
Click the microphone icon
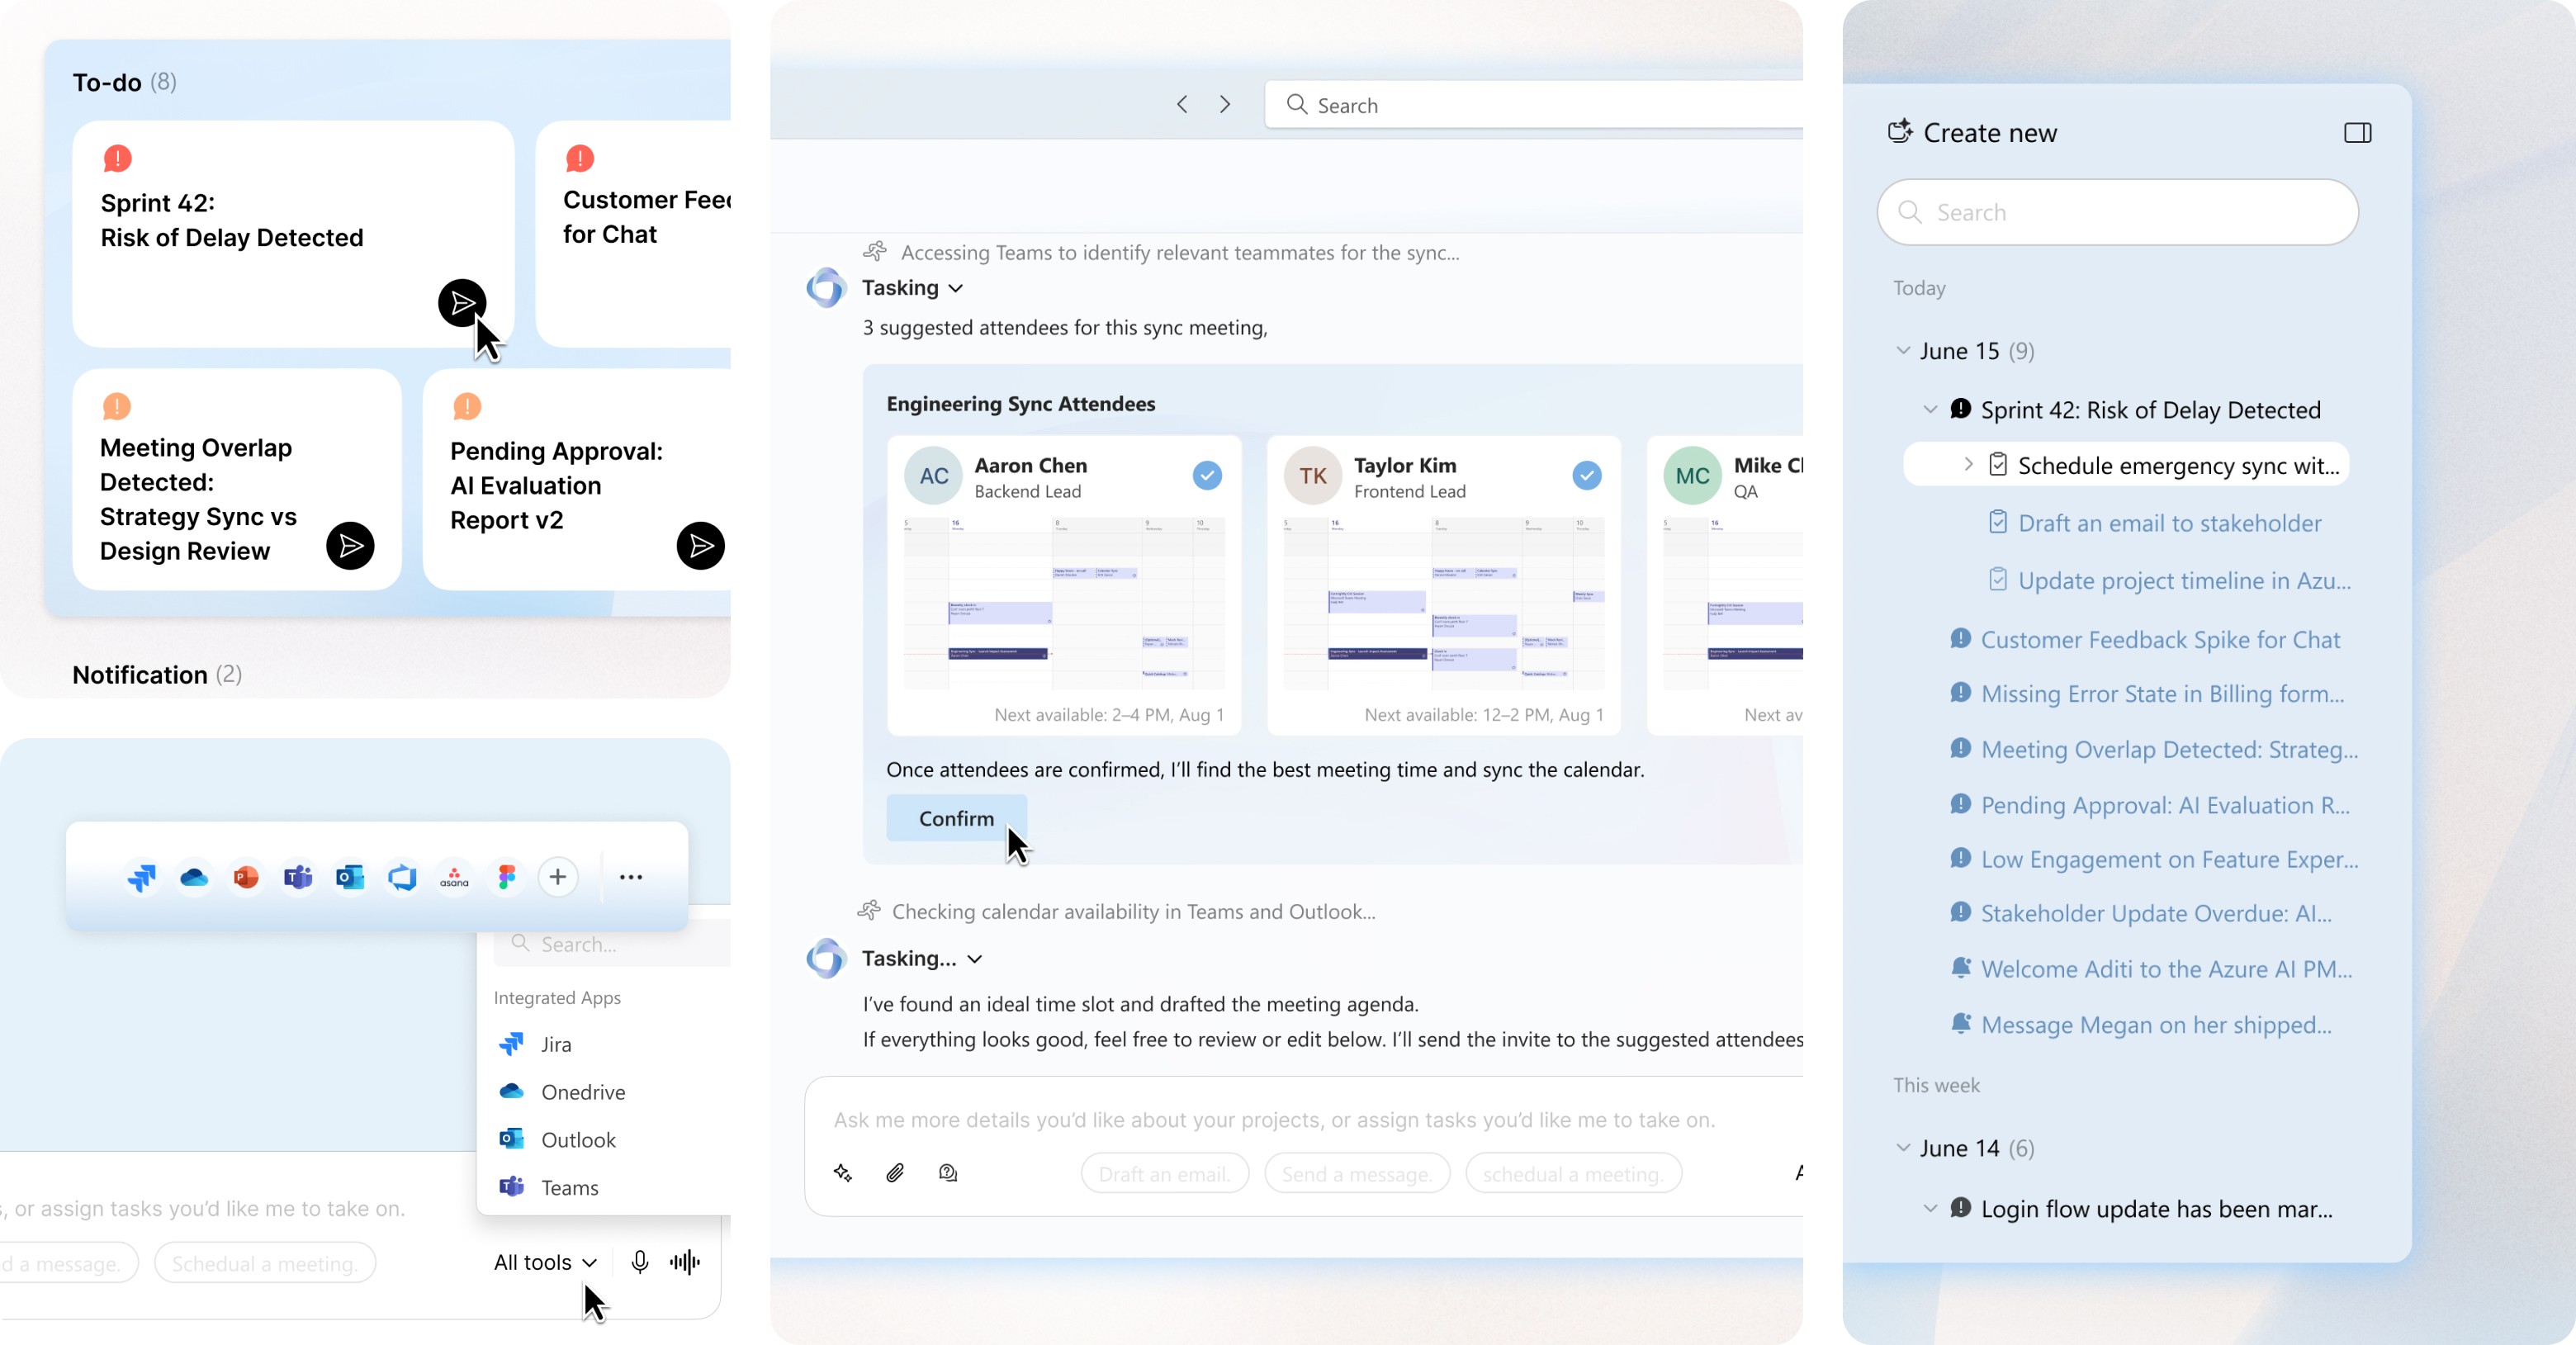[x=639, y=1262]
